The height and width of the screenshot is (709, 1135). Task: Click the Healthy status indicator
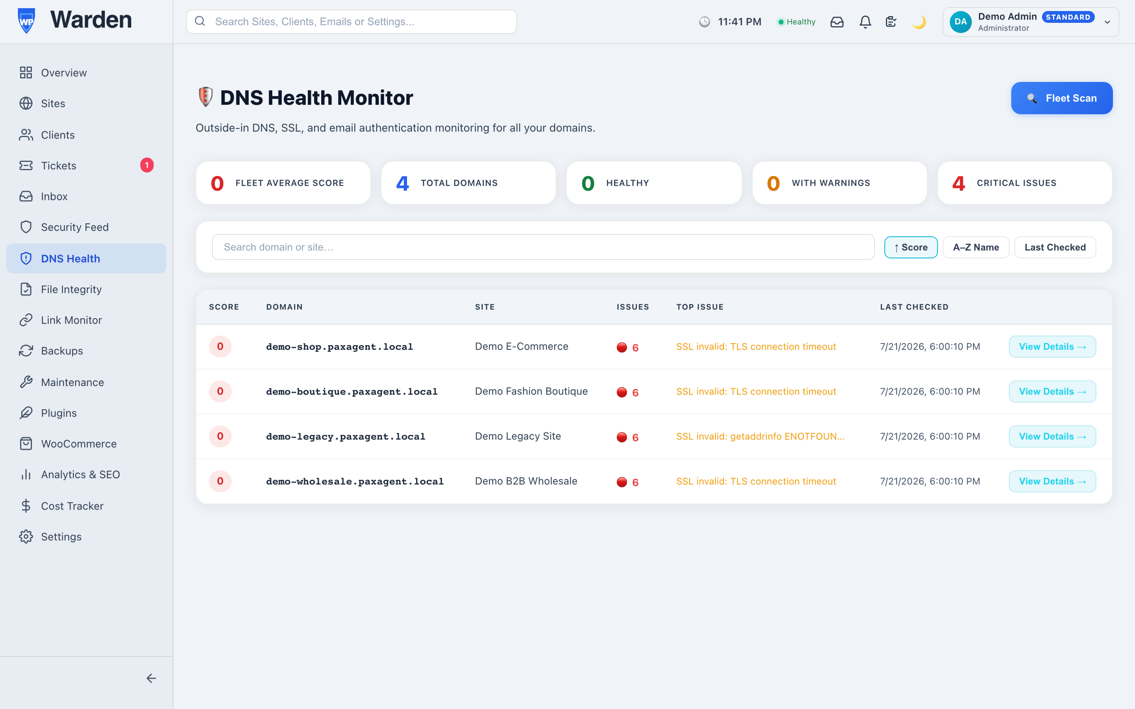tap(797, 22)
